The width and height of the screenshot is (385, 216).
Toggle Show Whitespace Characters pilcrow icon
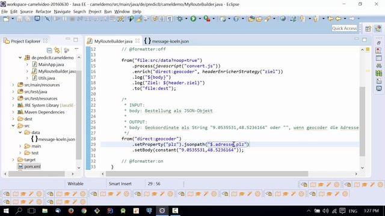click(x=170, y=19)
